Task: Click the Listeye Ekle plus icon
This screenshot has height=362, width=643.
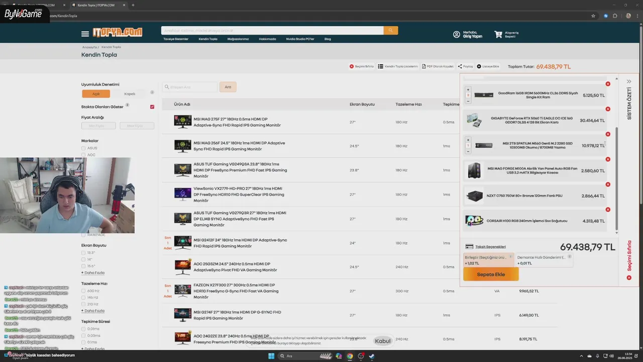Action: pyautogui.click(x=479, y=66)
